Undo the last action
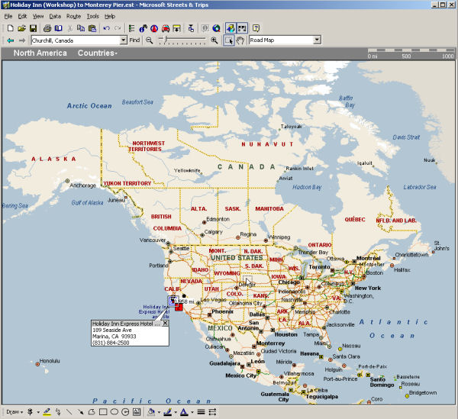Image resolution: width=458 pixels, height=419 pixels. point(107,28)
